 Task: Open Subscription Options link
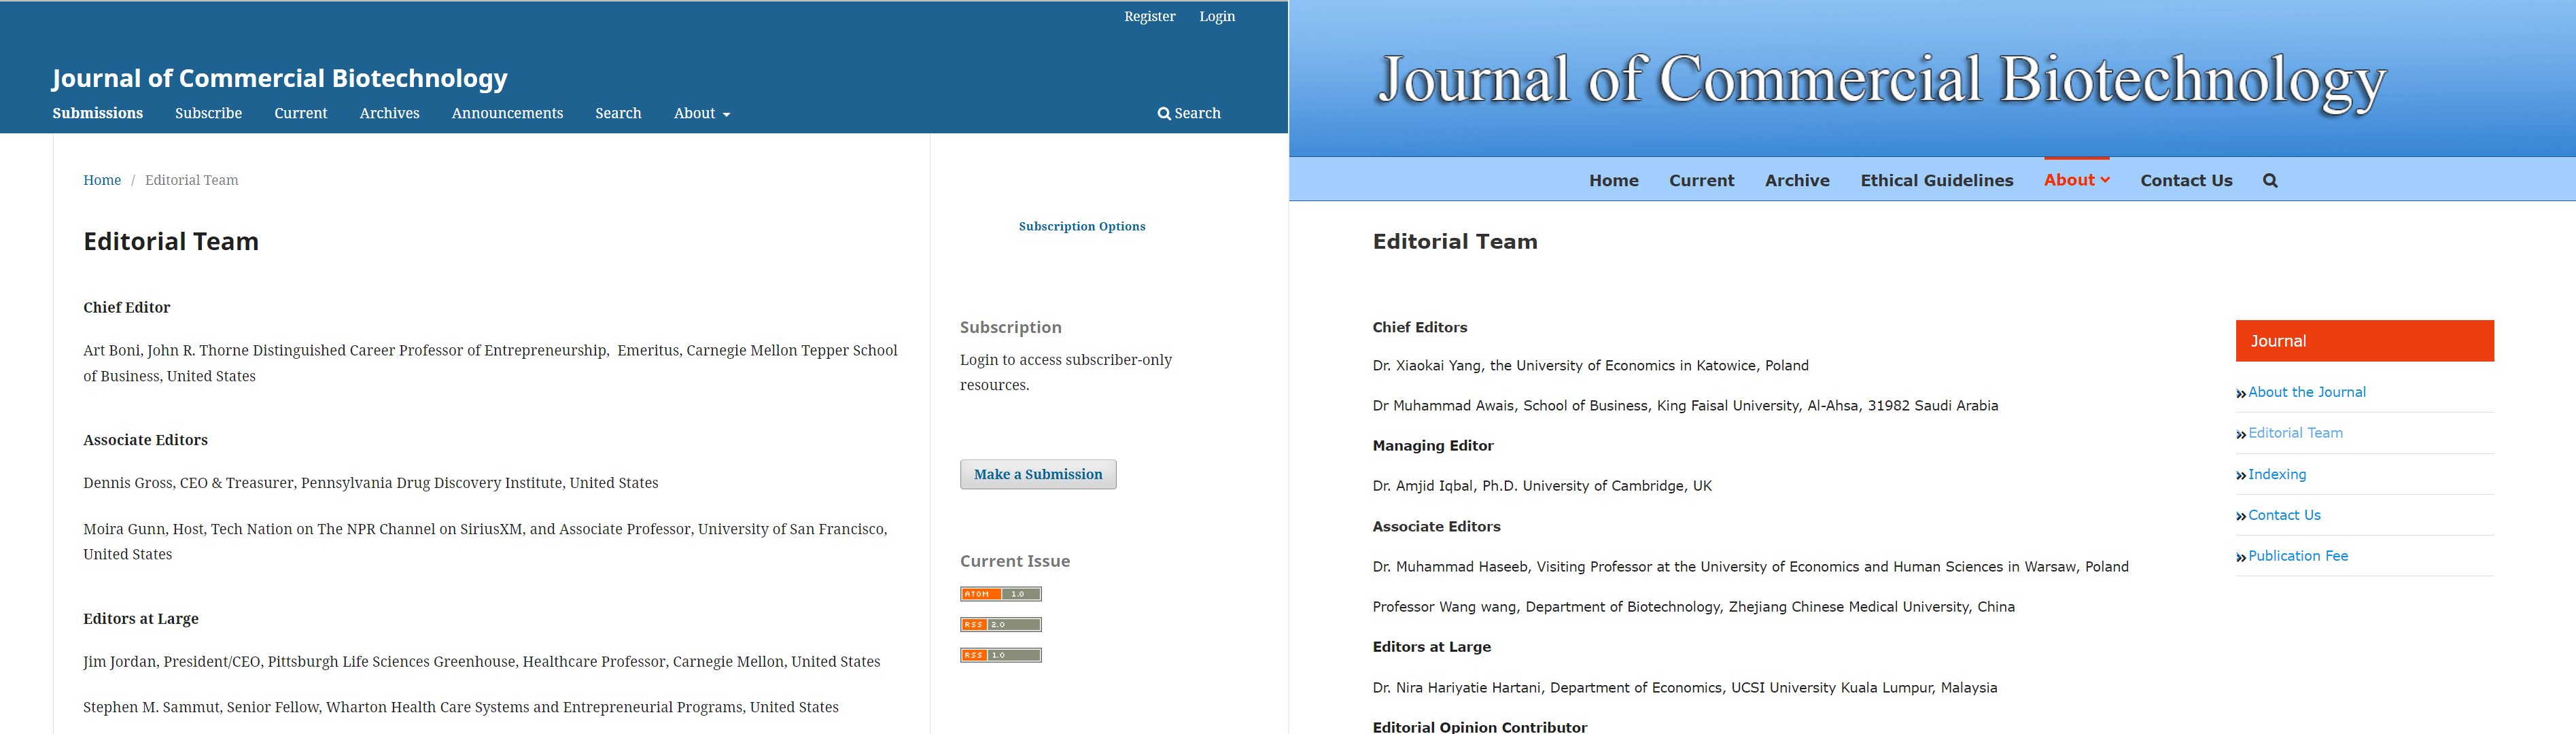(1082, 226)
